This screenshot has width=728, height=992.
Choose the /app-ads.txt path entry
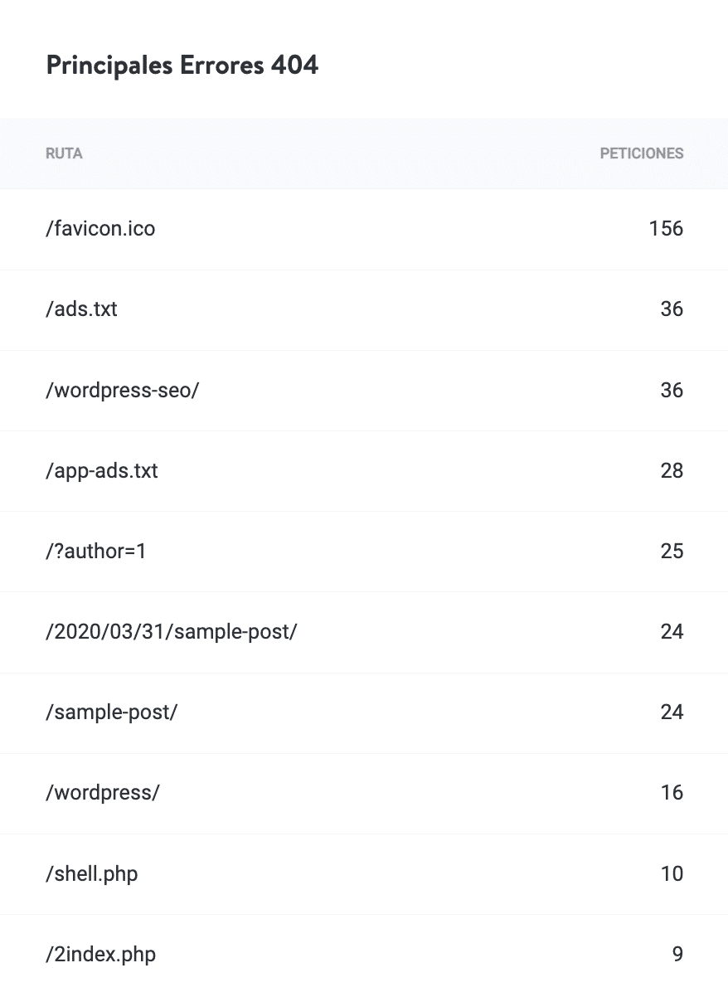pos(101,470)
